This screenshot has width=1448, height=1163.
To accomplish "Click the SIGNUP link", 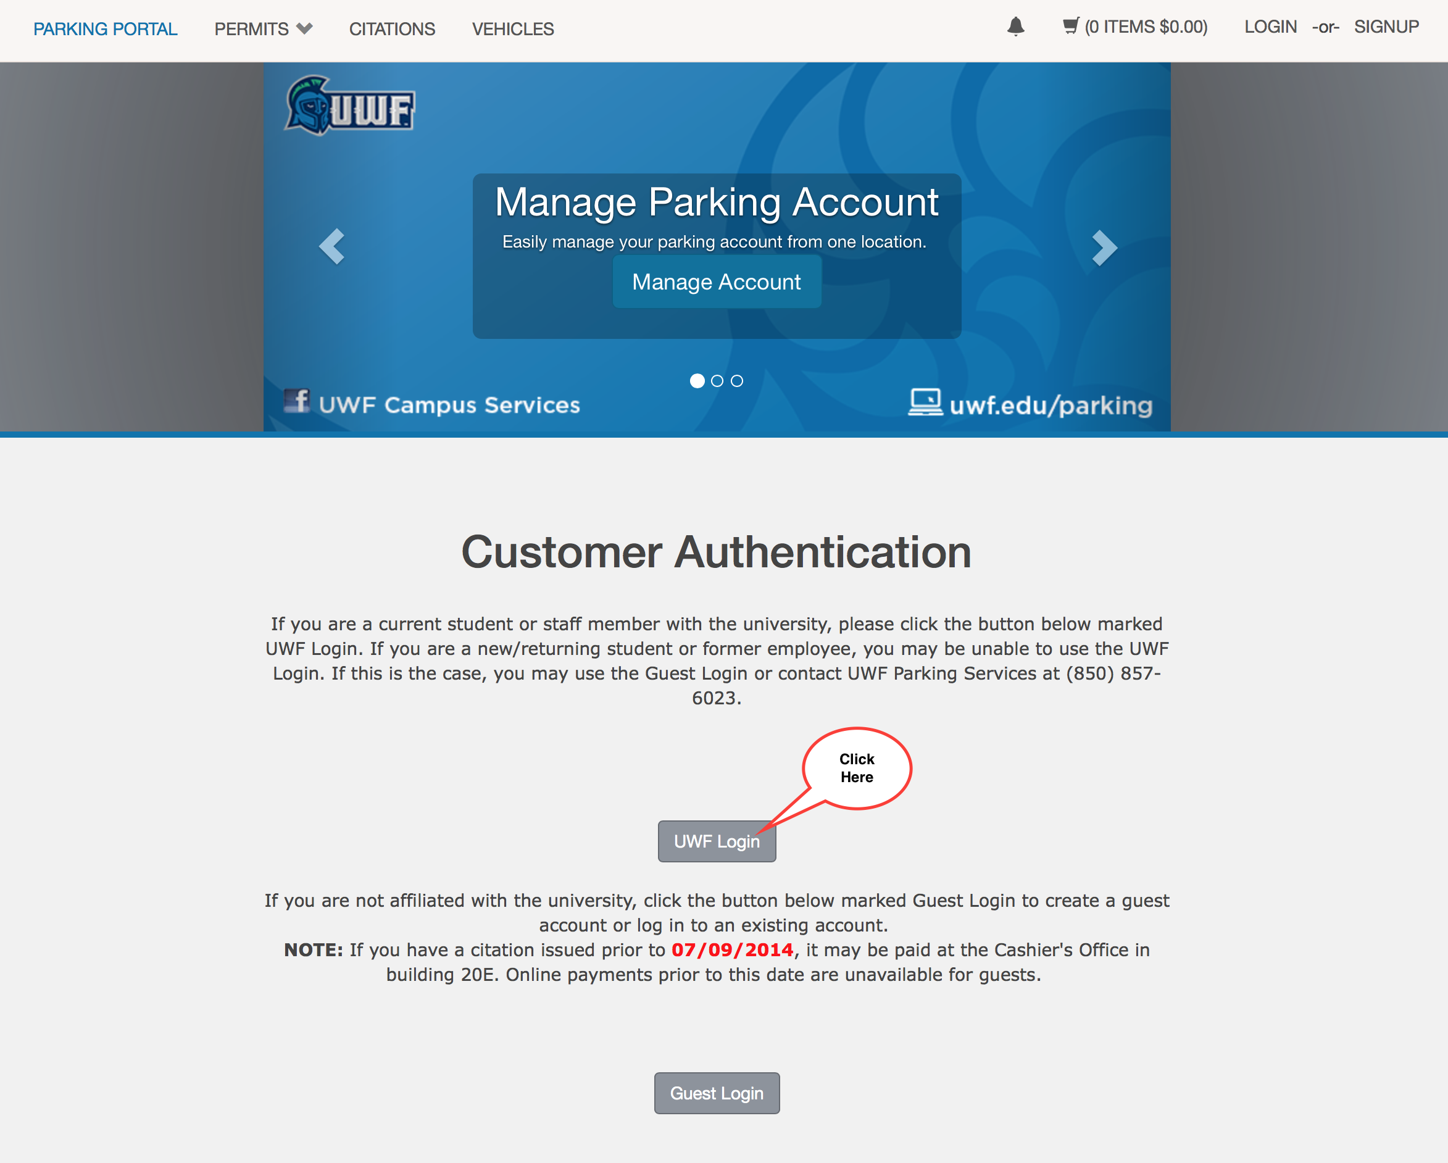I will (x=1385, y=27).
